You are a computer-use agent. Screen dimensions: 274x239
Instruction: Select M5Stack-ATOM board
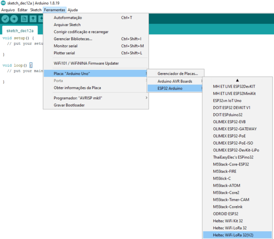click(237, 185)
